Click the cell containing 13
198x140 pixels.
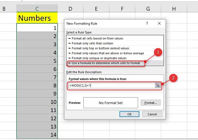click(x=37, y=126)
